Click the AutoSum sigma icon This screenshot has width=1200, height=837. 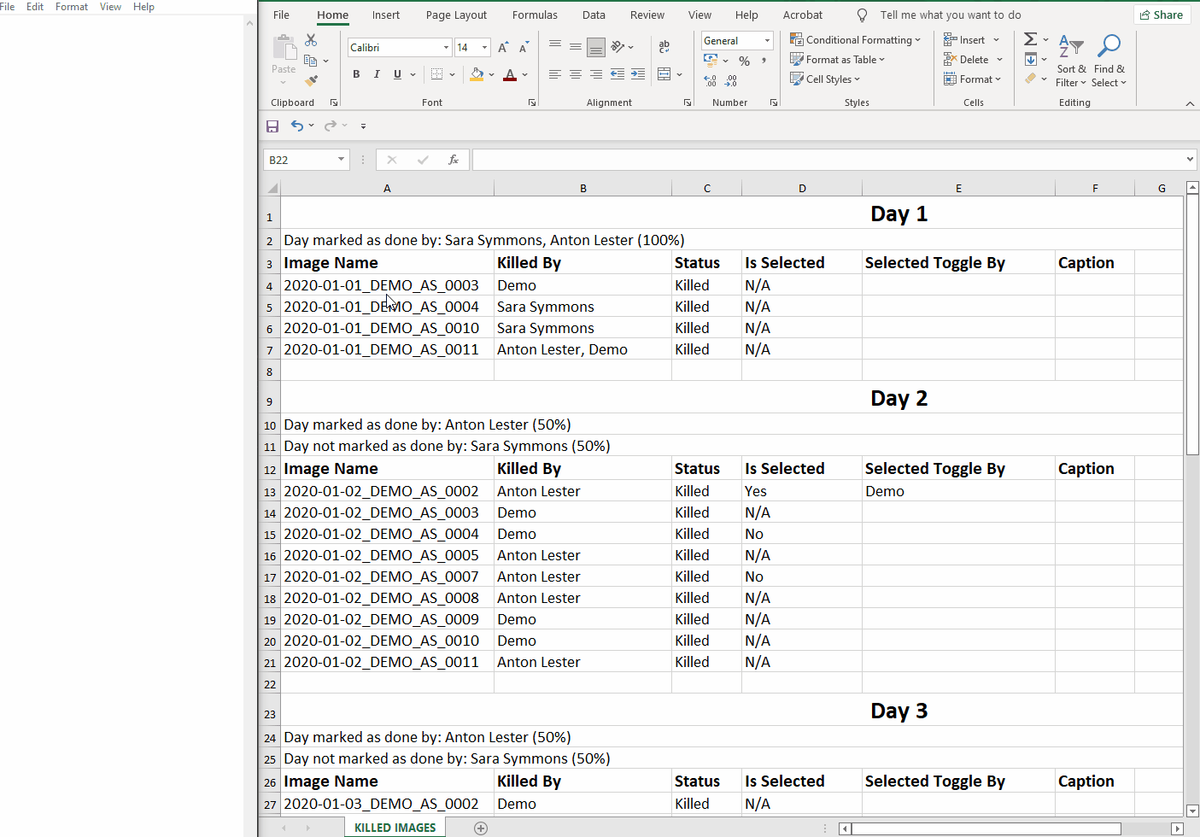[1031, 39]
